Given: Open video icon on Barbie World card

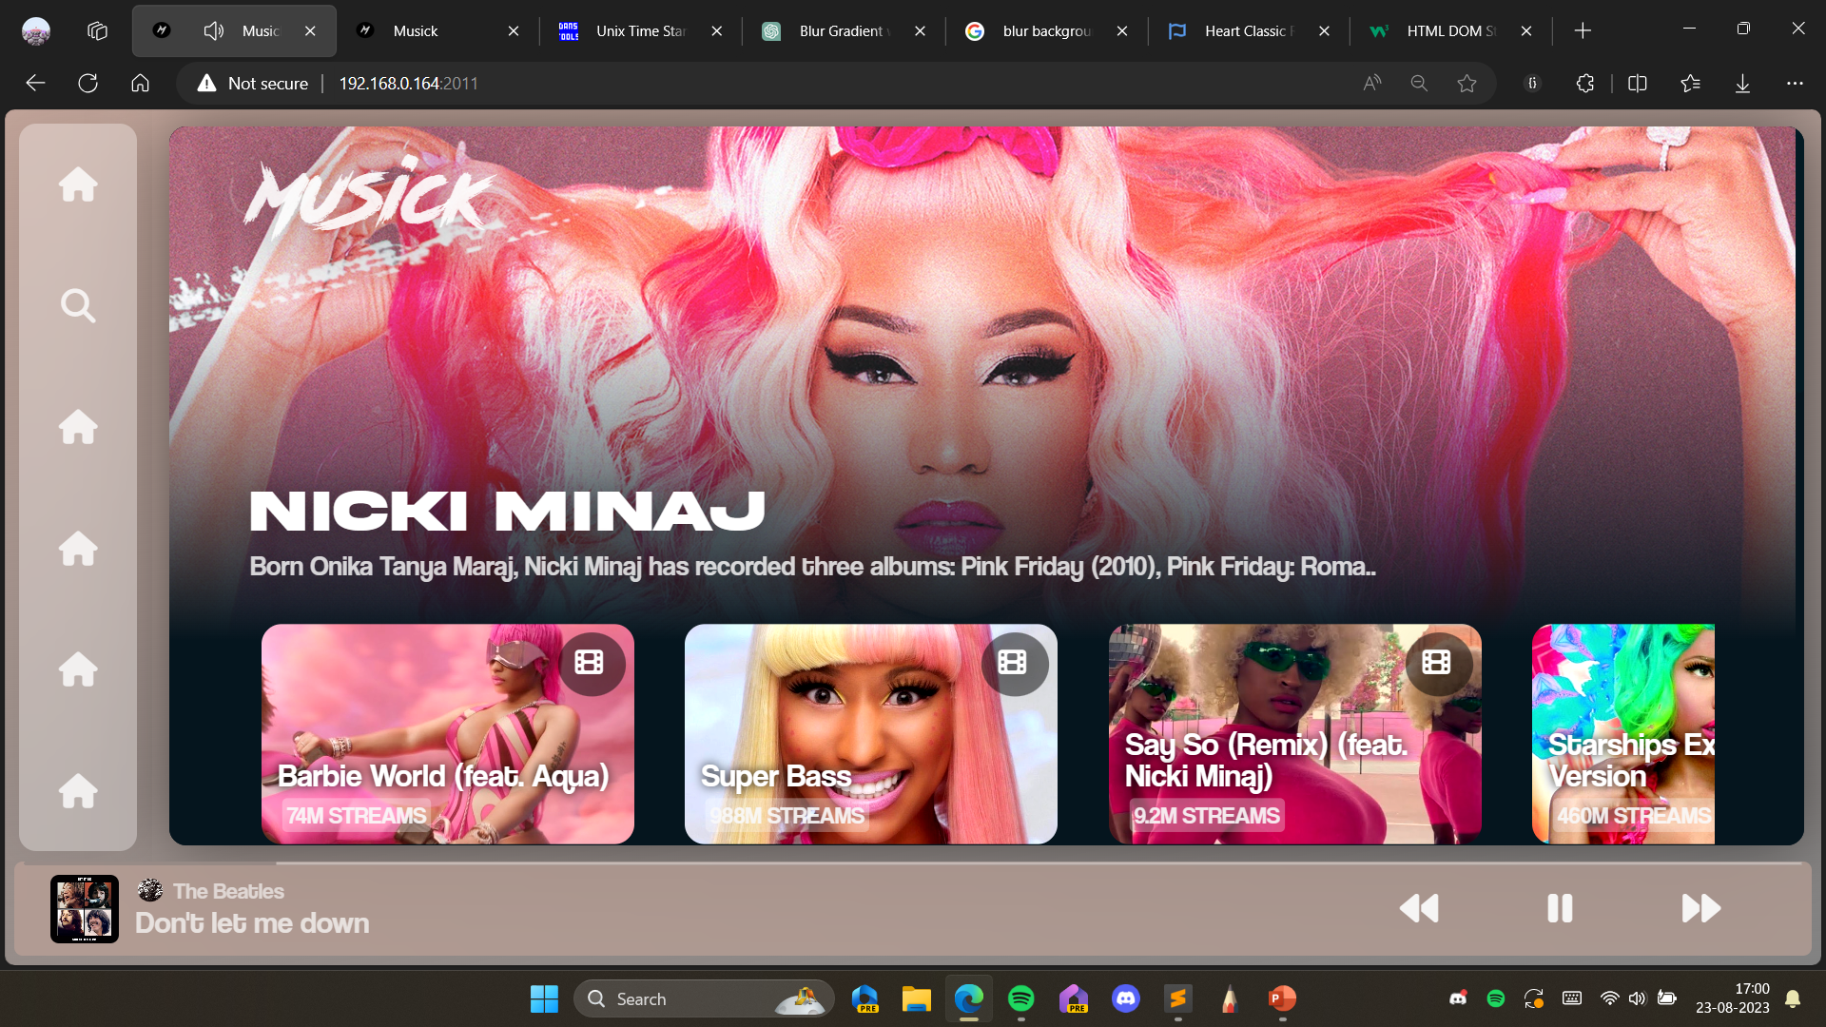Looking at the screenshot, I should coord(590,662).
